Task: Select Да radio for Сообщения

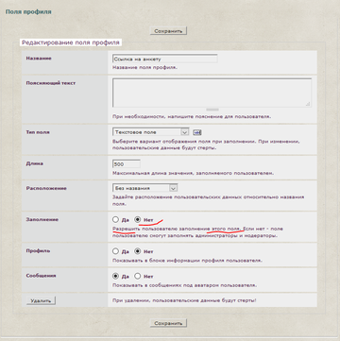Action: click(x=115, y=276)
